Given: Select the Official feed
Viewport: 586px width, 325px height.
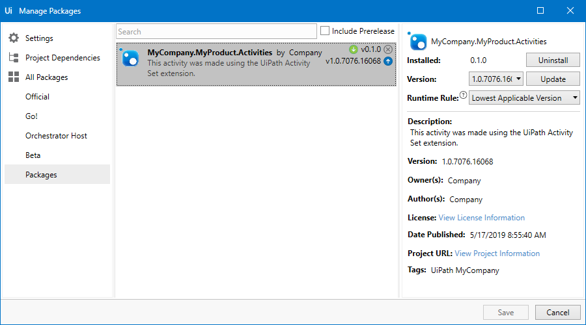Looking at the screenshot, I should click(57, 97).
